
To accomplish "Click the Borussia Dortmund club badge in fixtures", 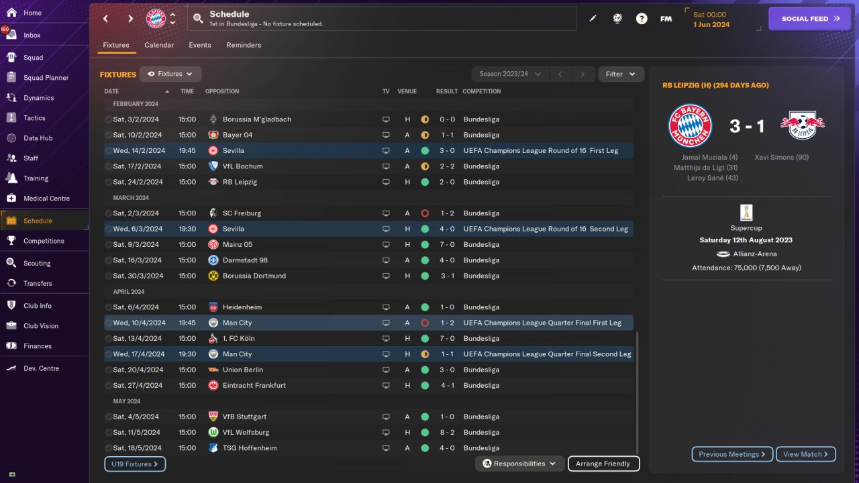I will pos(213,276).
